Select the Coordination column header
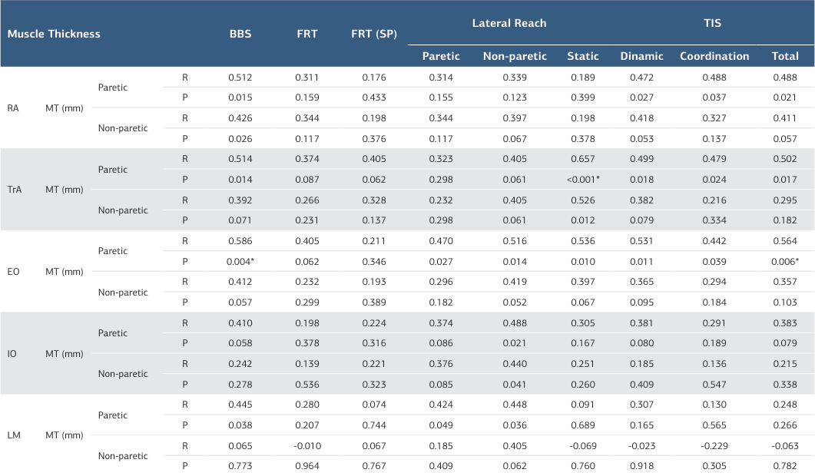This screenshot has width=815, height=476. [x=714, y=56]
